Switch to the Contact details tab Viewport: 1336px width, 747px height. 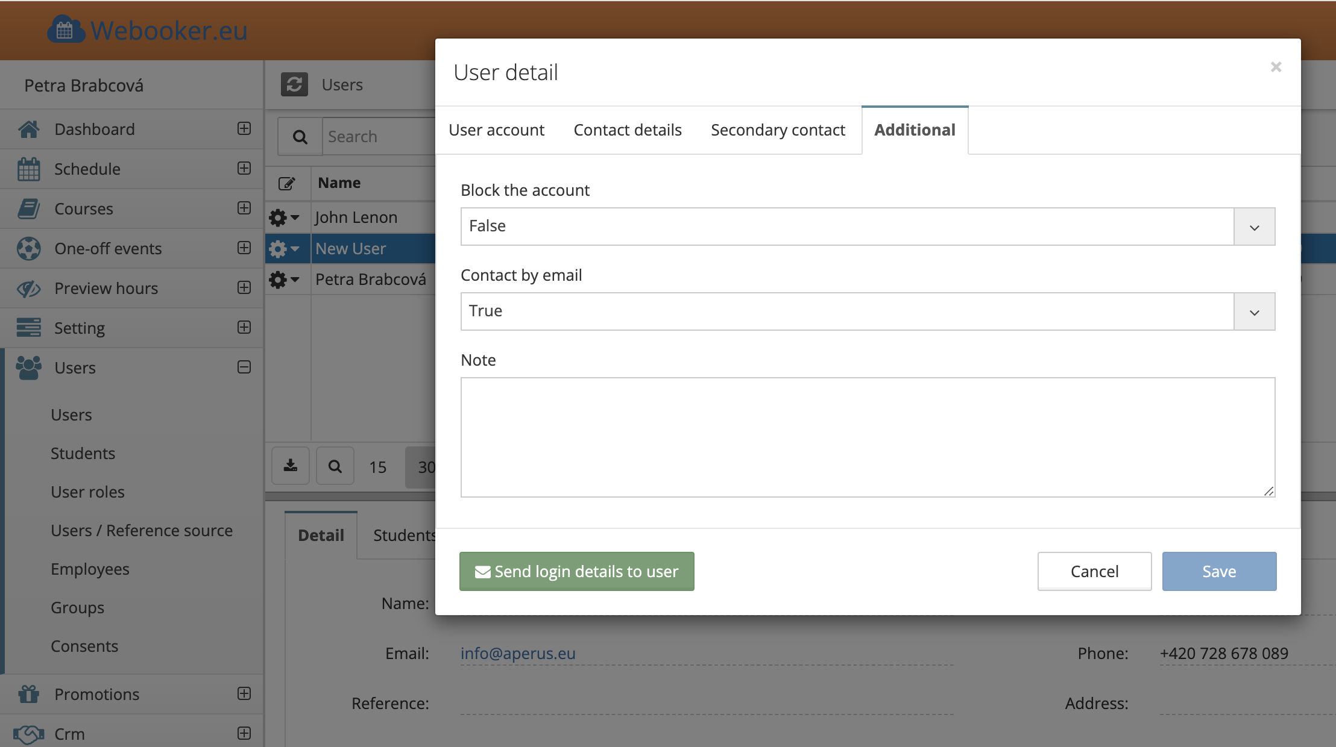tap(627, 130)
